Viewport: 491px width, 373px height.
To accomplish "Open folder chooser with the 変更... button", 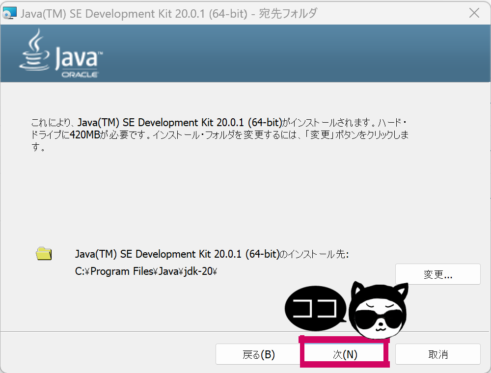I will pyautogui.click(x=437, y=274).
